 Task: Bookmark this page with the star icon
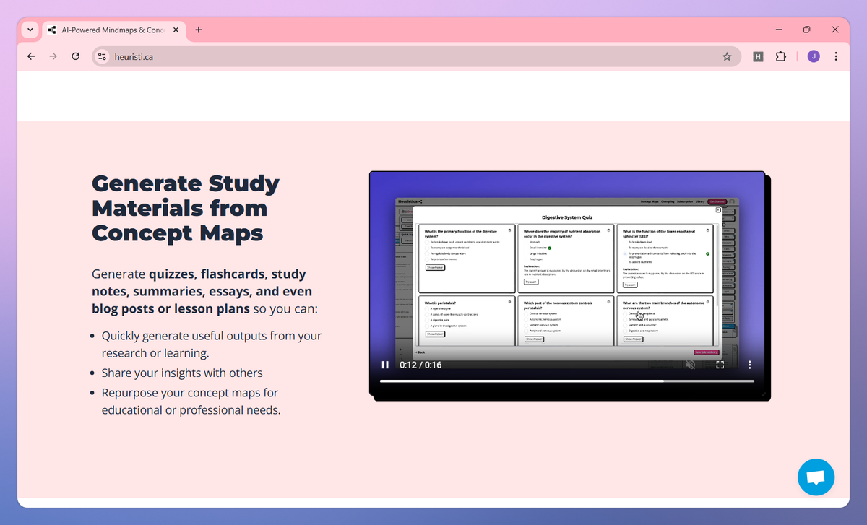pyautogui.click(x=727, y=56)
